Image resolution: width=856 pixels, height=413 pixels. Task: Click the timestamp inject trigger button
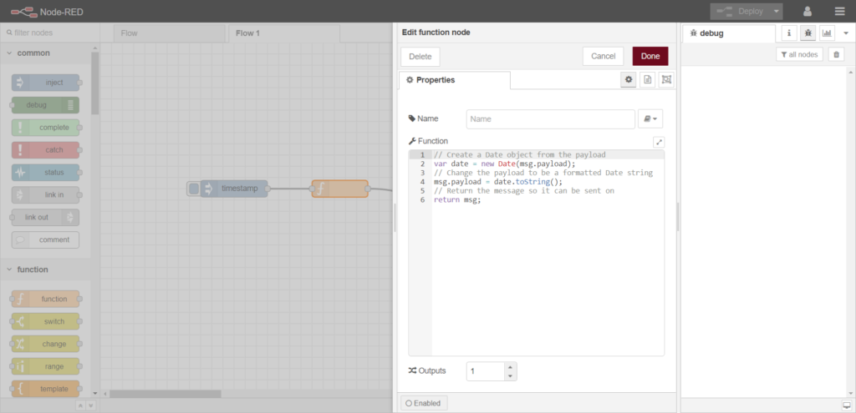[x=193, y=189]
